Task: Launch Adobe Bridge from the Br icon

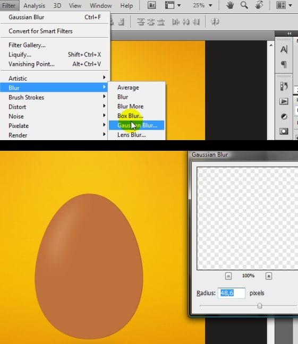Action: (151, 5)
